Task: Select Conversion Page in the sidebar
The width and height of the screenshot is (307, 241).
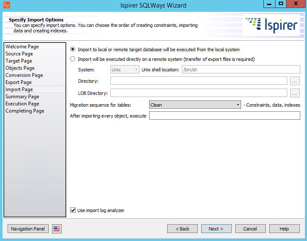Action: click(24, 75)
